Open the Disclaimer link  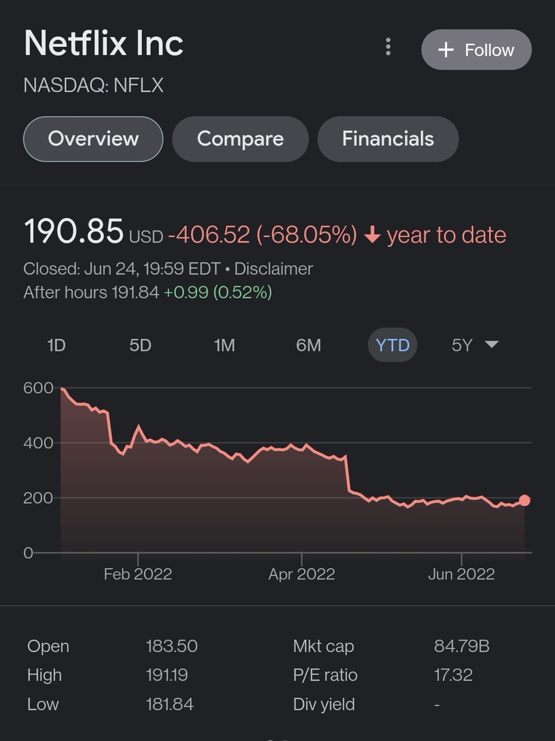(273, 269)
